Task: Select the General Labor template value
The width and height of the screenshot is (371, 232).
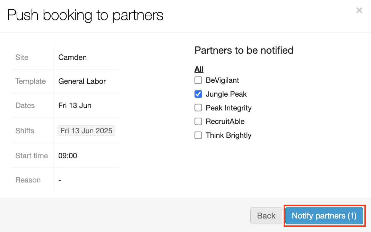Action: (82, 81)
